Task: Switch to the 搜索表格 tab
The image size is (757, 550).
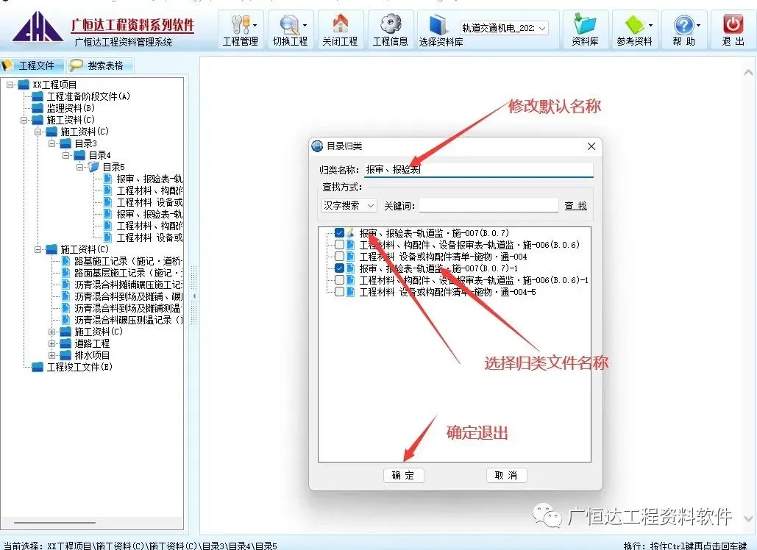Action: pyautogui.click(x=99, y=65)
